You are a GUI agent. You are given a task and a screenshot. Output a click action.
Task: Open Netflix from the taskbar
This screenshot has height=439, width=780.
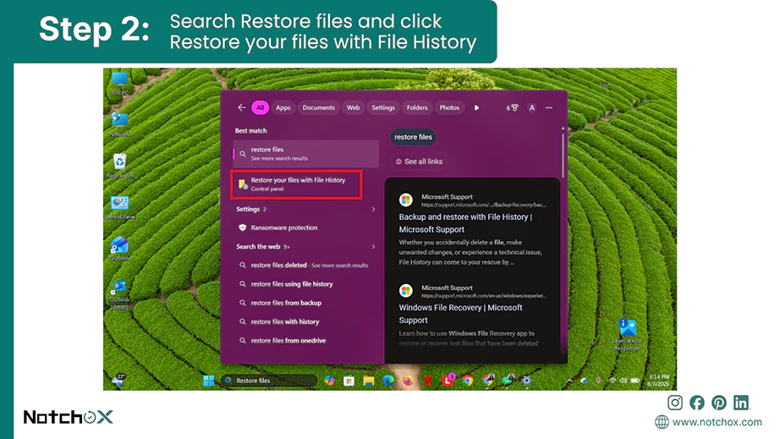(428, 381)
